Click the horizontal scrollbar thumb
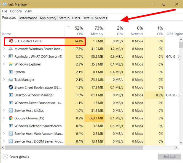Screen dimensions: 183x163 click(74, 148)
